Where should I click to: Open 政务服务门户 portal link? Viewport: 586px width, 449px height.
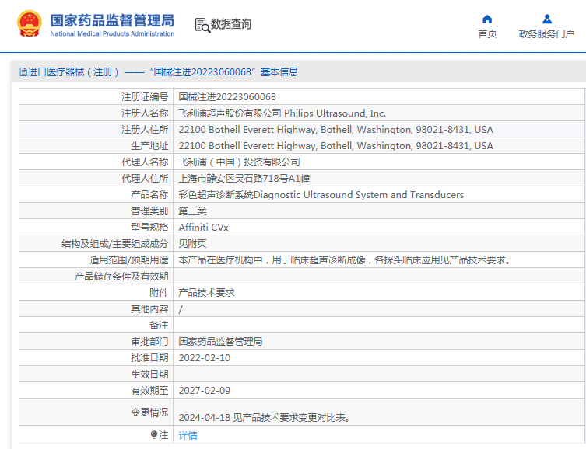[x=546, y=34]
